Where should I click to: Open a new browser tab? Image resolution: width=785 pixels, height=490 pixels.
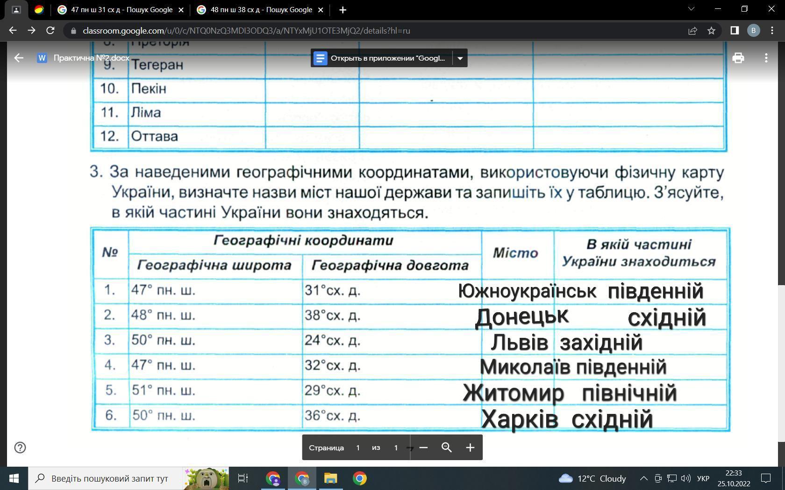point(343,10)
